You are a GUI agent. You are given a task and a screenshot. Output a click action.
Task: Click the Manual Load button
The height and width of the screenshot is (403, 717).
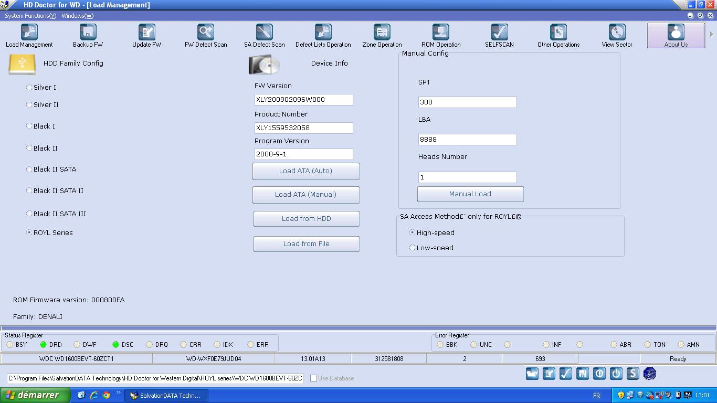tap(470, 194)
